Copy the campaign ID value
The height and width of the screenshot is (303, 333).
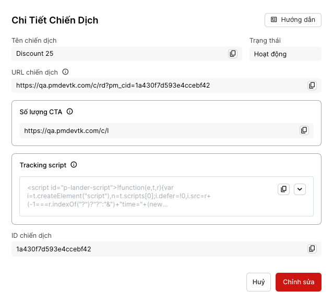[312, 249]
